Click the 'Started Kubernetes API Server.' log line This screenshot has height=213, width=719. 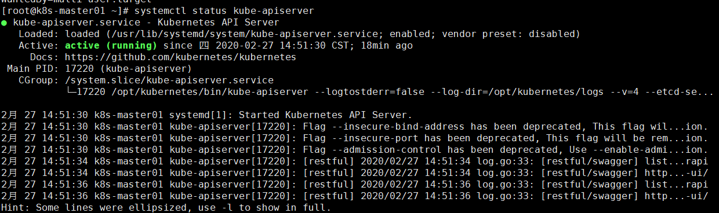tap(325, 115)
